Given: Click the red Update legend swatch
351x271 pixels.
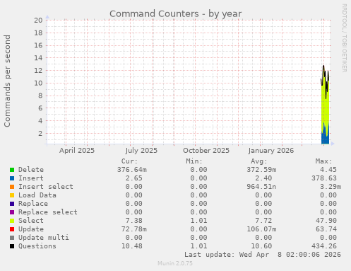Looking at the screenshot, I should point(12,229).
